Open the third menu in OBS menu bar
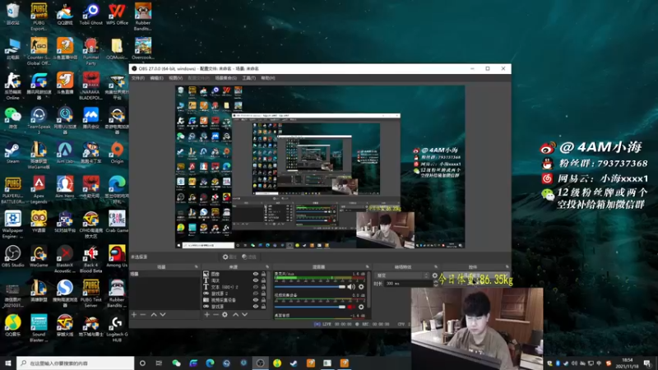The height and width of the screenshot is (370, 658). 175,78
